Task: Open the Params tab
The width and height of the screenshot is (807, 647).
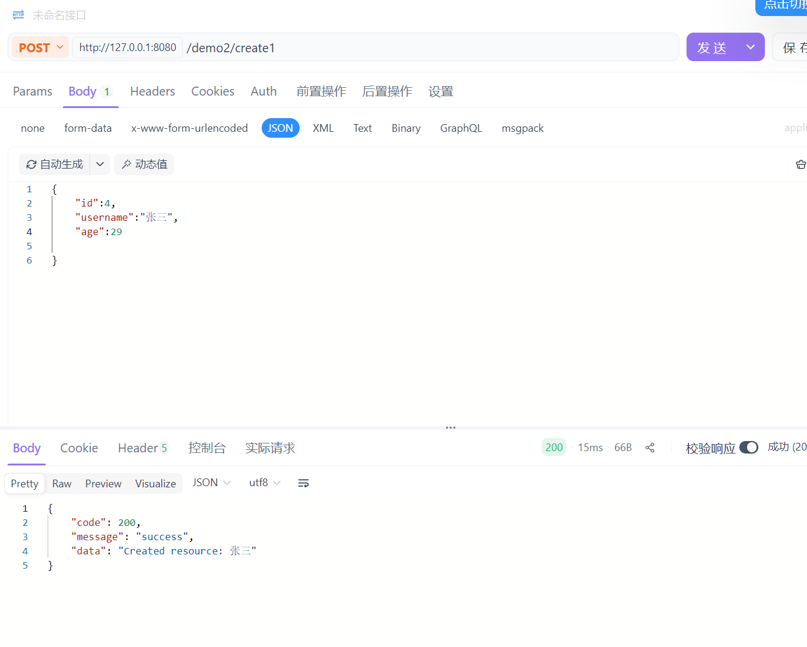Action: click(33, 91)
